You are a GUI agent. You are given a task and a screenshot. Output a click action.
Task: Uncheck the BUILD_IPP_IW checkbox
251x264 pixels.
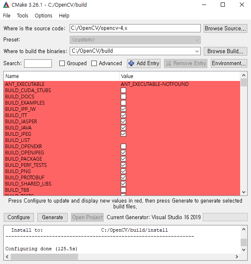123,109
